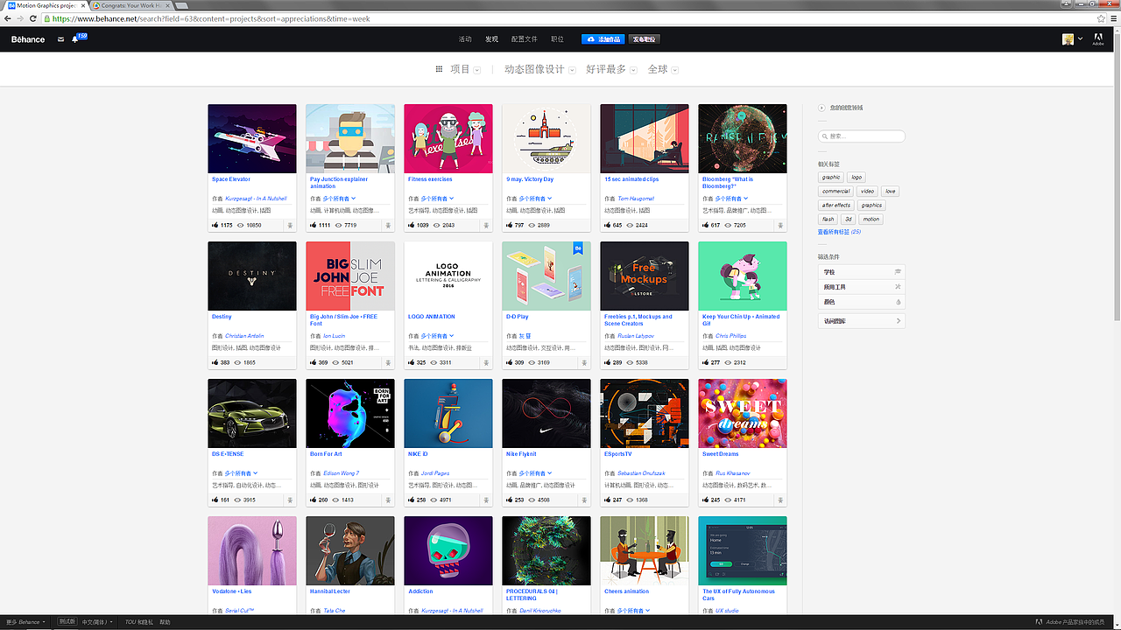
Task: Open author Kurzgesagt on Space Elevator card
Action: (256, 199)
